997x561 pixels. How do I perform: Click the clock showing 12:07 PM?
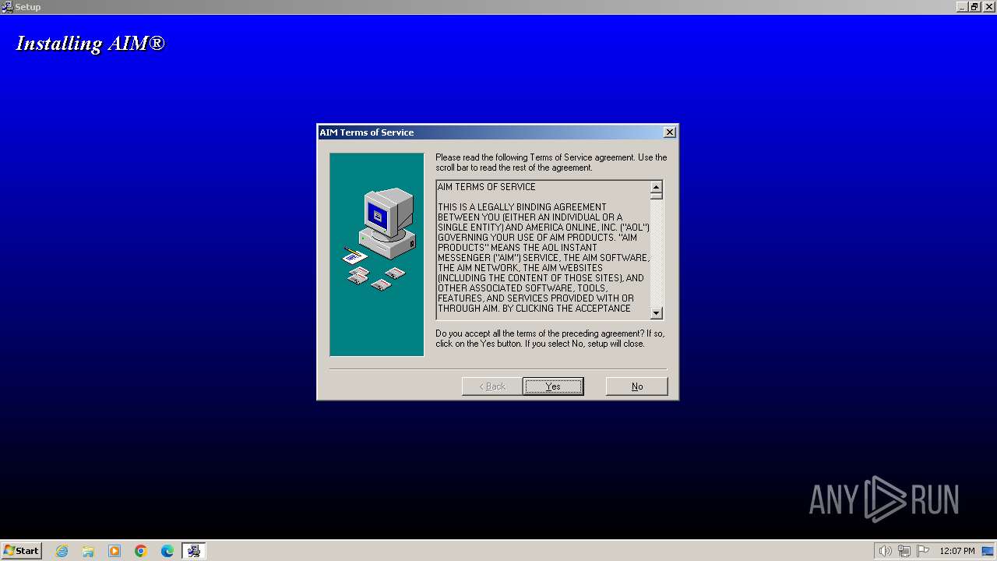[x=957, y=551]
